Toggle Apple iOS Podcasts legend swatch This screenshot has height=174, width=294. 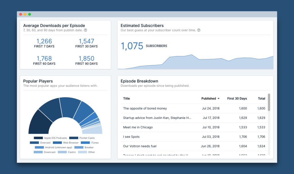pos(38,138)
